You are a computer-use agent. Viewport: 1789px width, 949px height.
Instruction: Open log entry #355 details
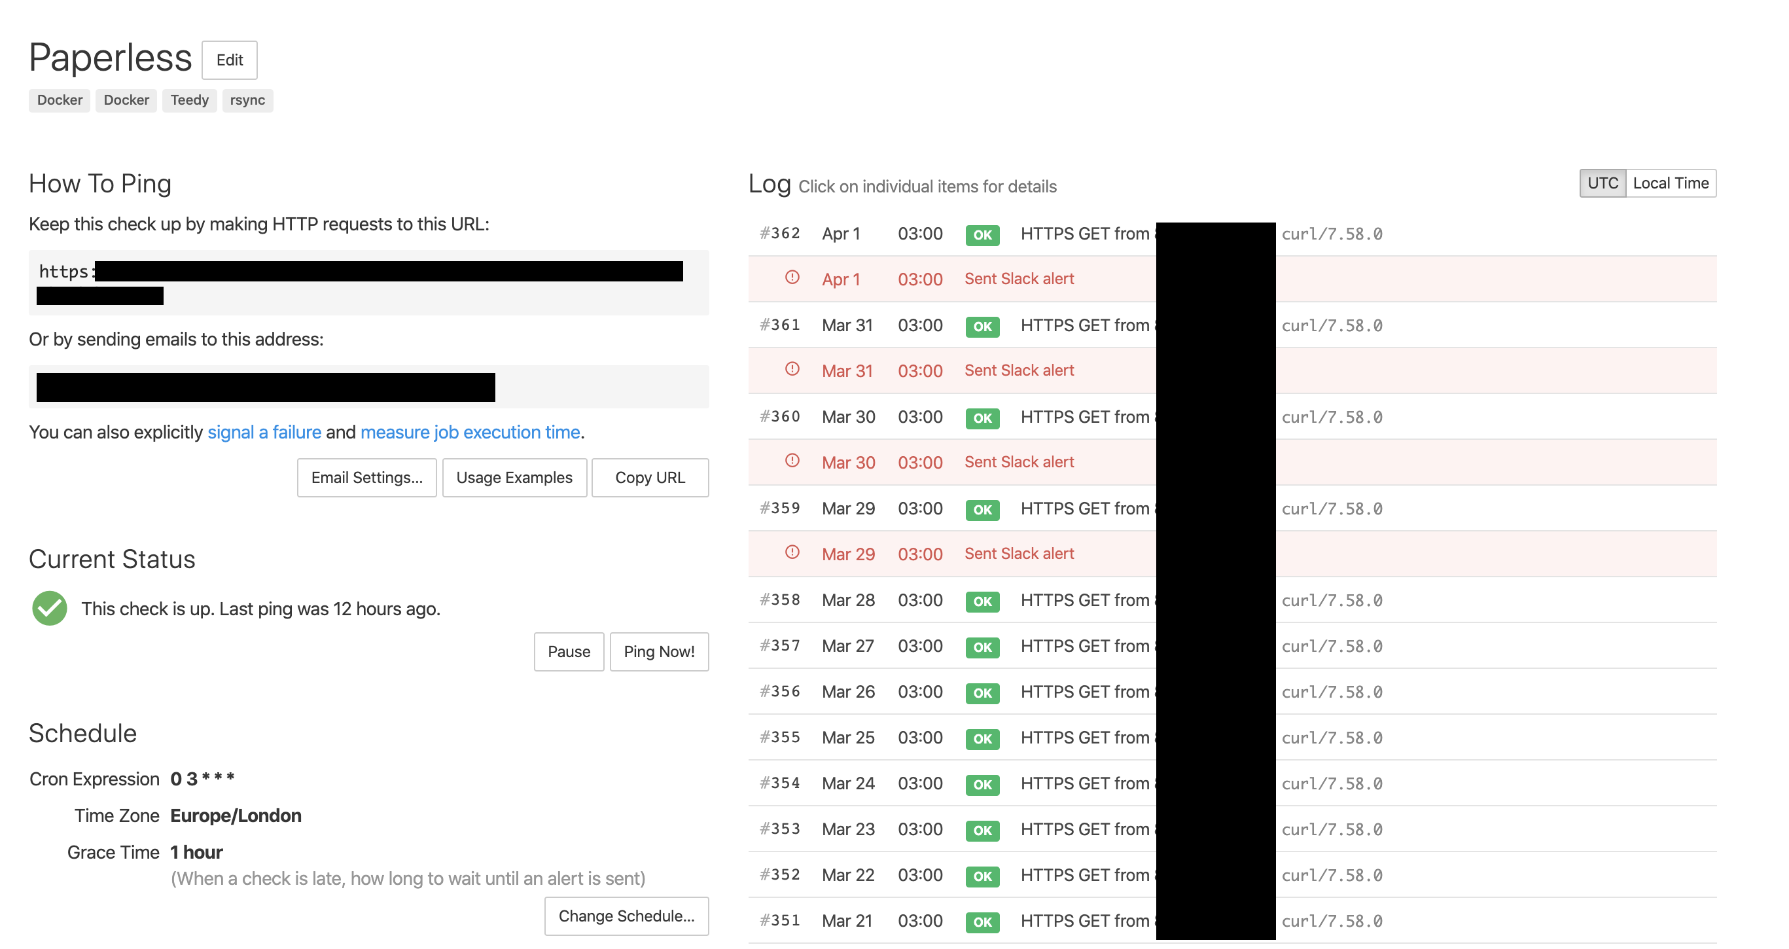pyautogui.click(x=1084, y=738)
